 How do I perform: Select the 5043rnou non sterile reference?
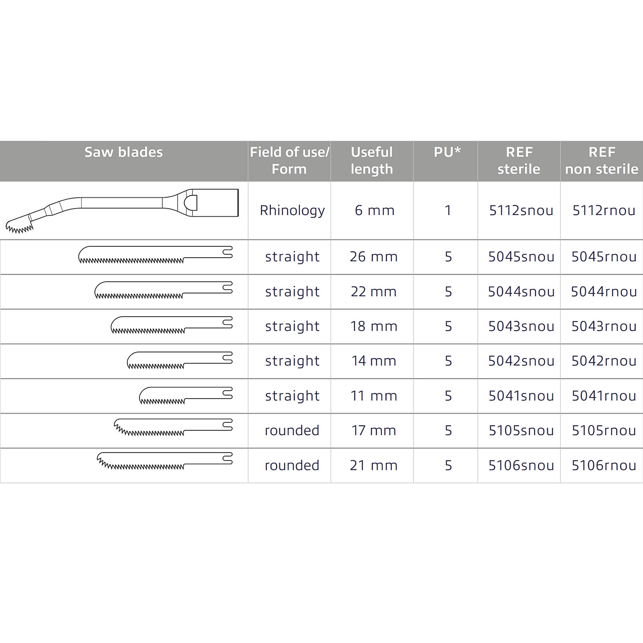(x=604, y=326)
